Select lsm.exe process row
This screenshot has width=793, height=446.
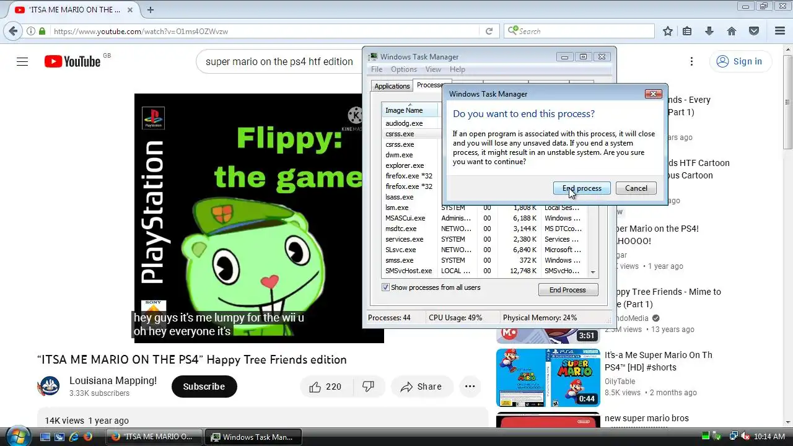[485, 208]
